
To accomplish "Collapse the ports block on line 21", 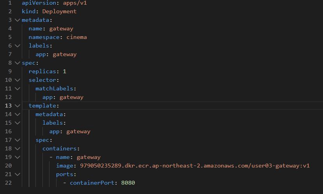I will click(x=18, y=174).
